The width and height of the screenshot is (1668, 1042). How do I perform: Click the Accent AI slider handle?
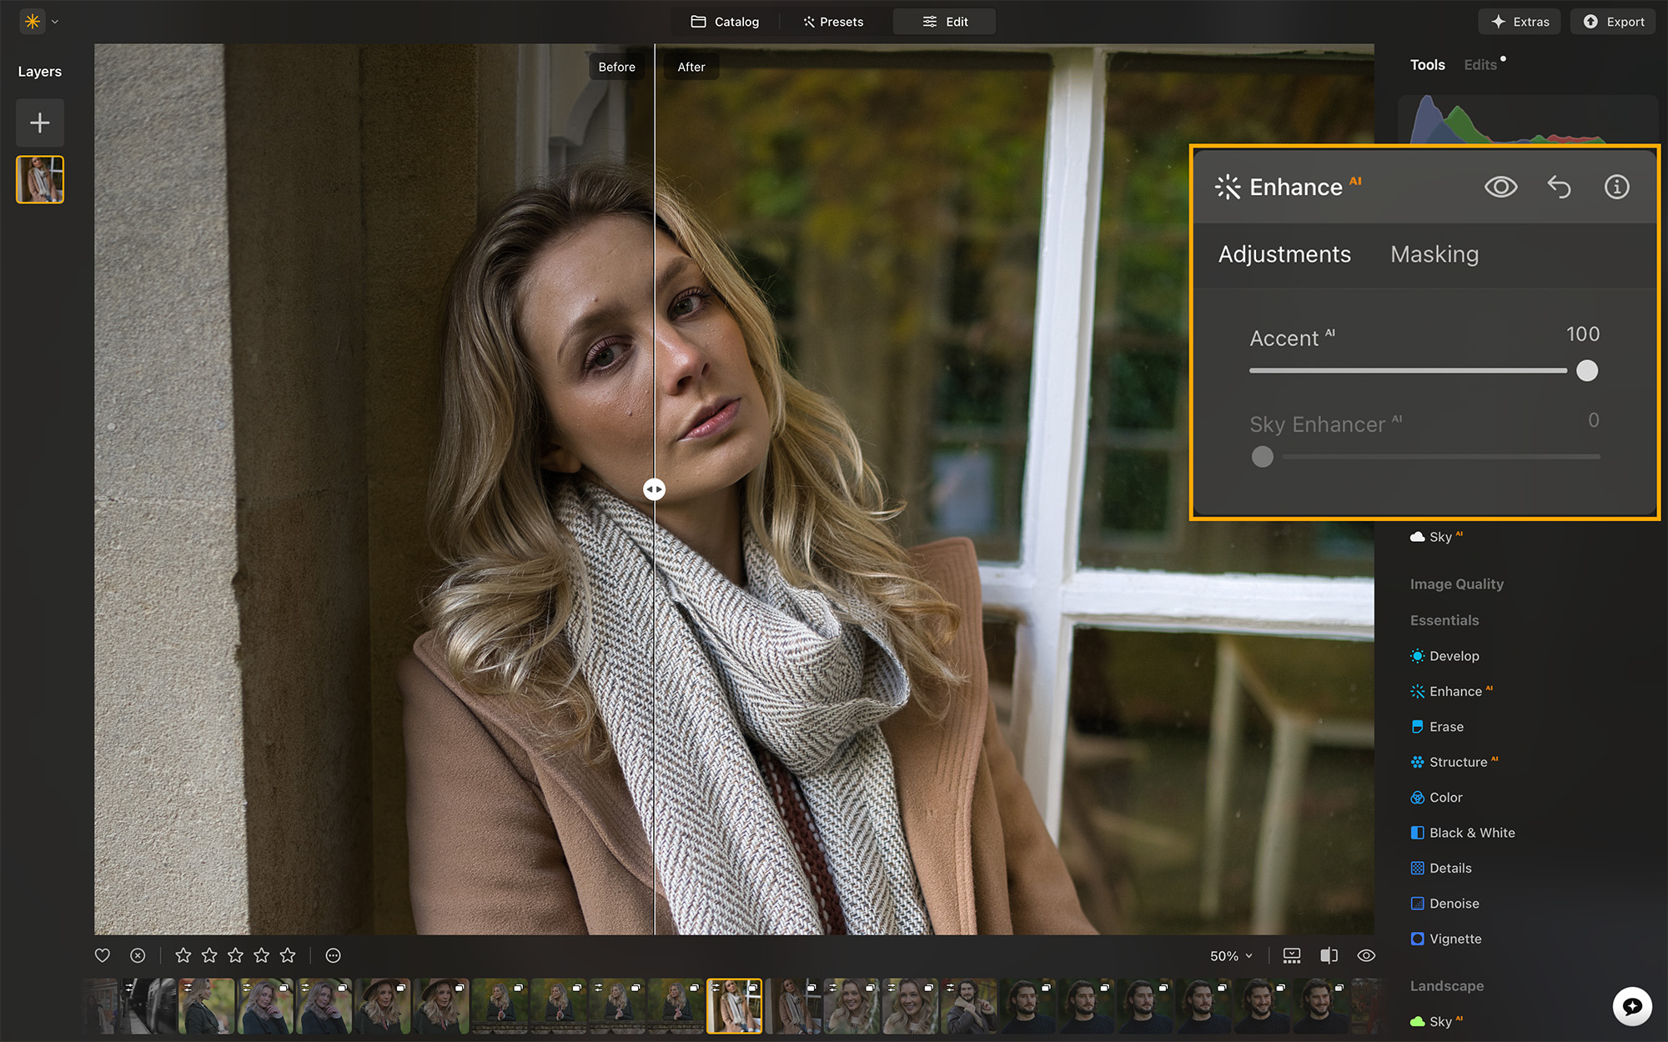coord(1587,371)
